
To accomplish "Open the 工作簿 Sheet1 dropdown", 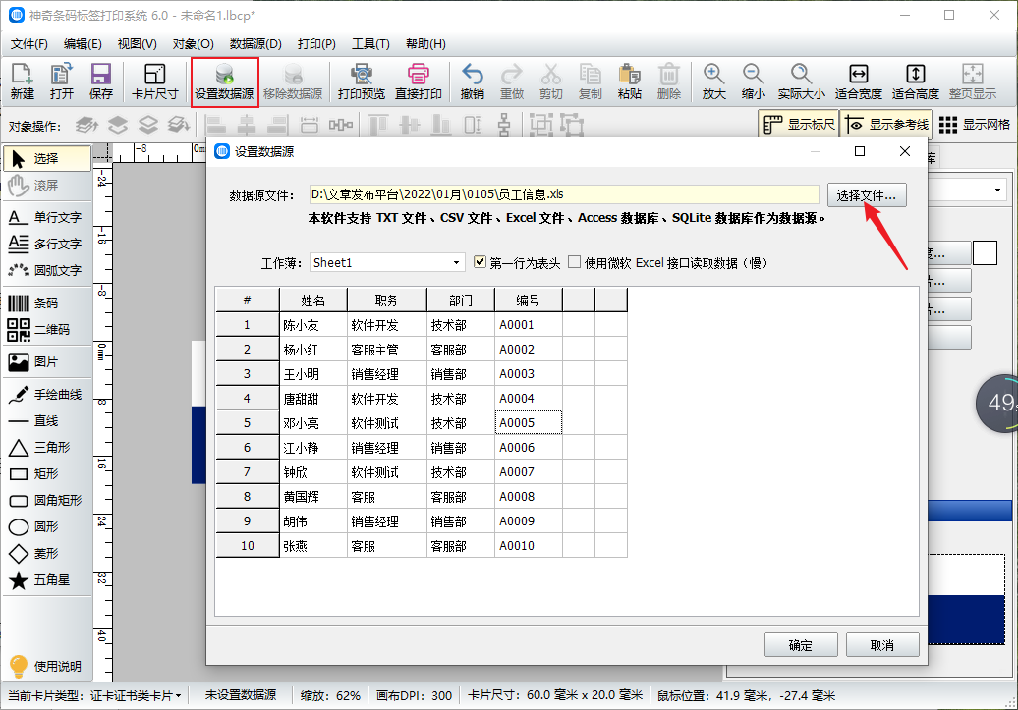I will [387, 263].
